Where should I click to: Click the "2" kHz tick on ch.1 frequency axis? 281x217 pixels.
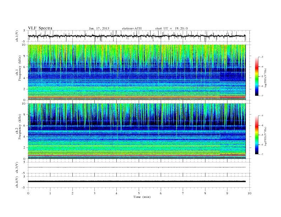point(25,89)
